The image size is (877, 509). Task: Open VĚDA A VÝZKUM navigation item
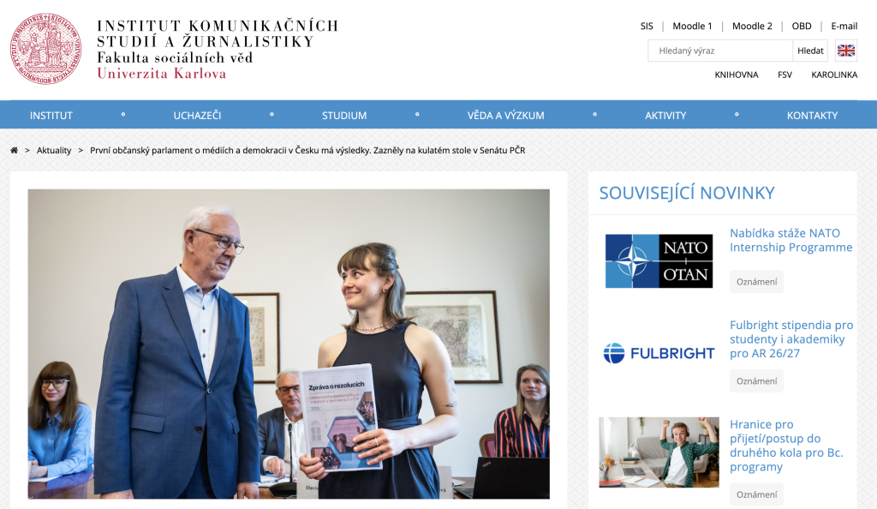click(x=505, y=115)
